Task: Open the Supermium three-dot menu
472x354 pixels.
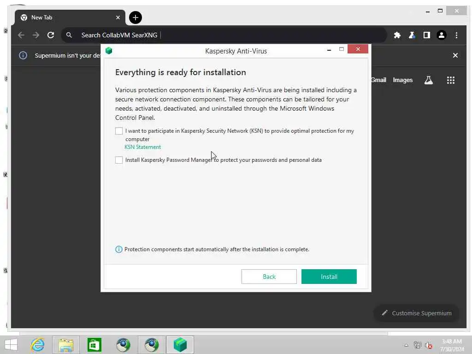Action: pos(456,35)
